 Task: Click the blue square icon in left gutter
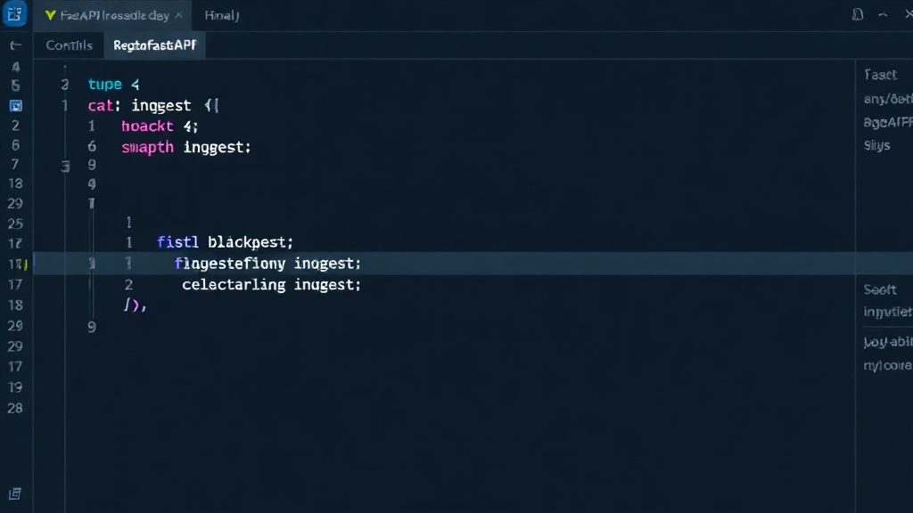pos(16,106)
